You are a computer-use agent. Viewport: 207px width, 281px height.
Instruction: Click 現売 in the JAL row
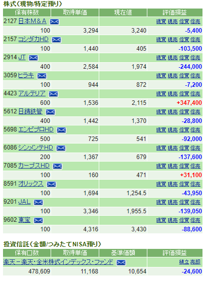pos(172,202)
